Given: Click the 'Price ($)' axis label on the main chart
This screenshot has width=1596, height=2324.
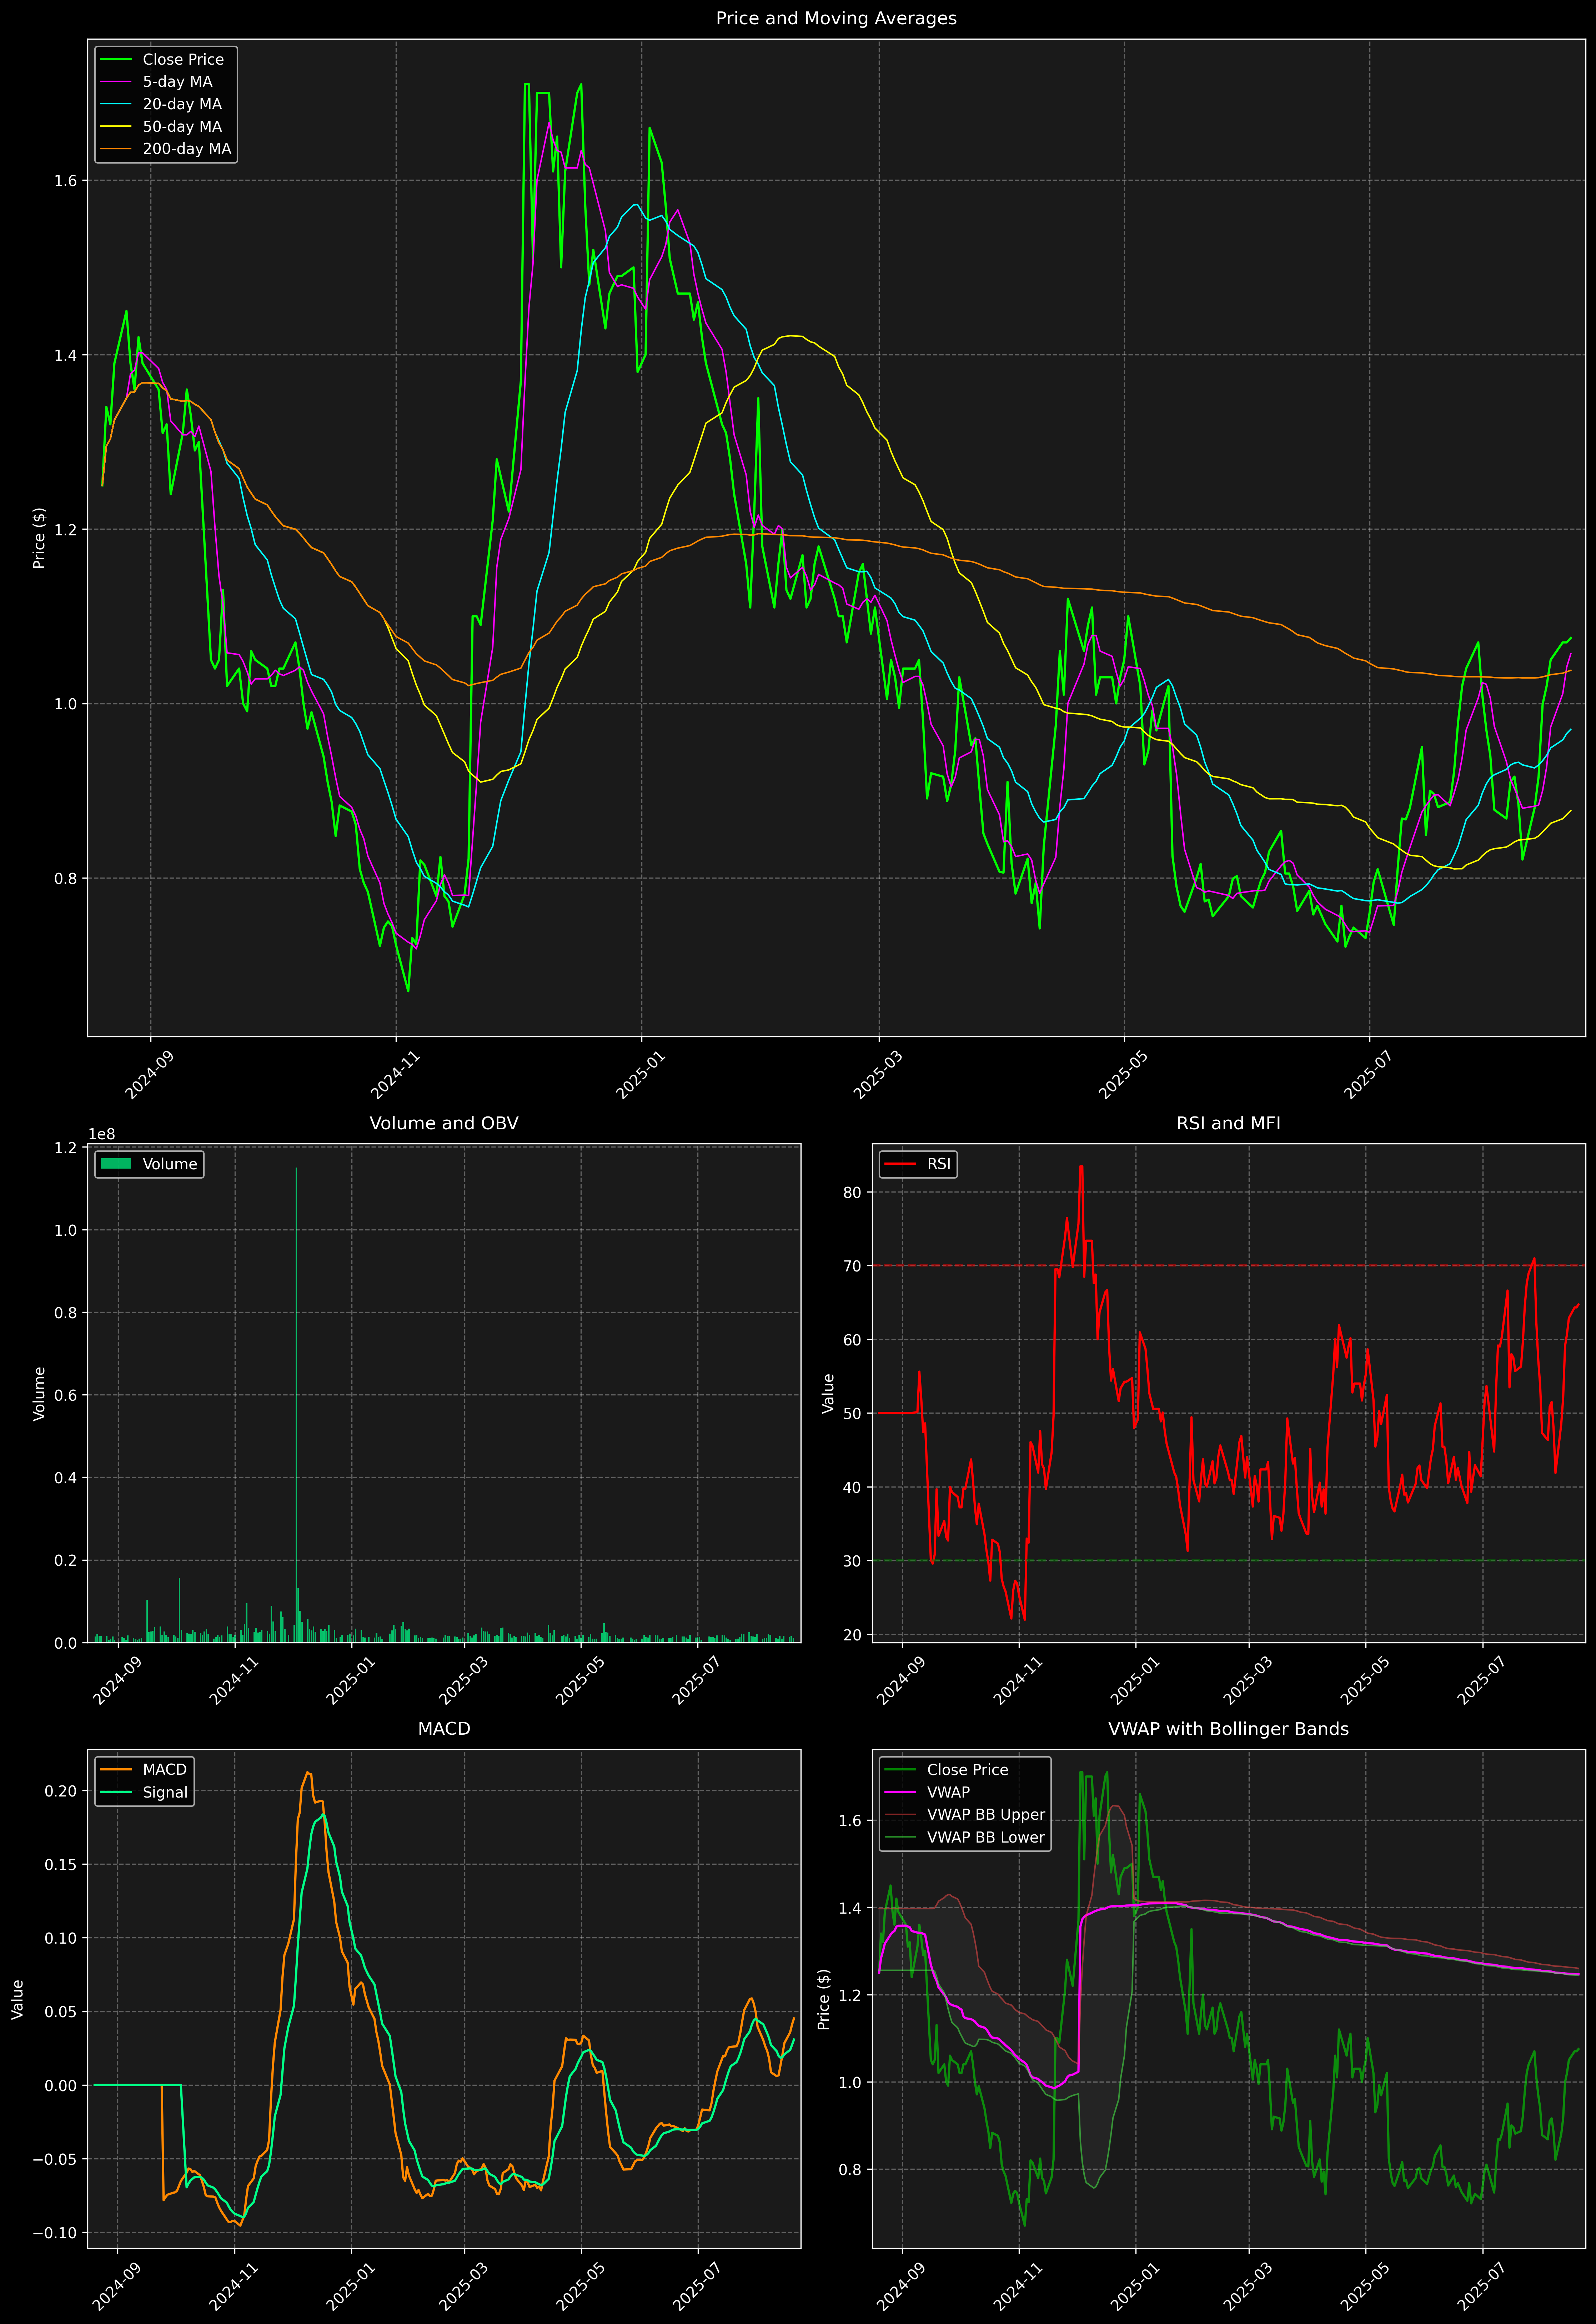Looking at the screenshot, I should point(39,538).
